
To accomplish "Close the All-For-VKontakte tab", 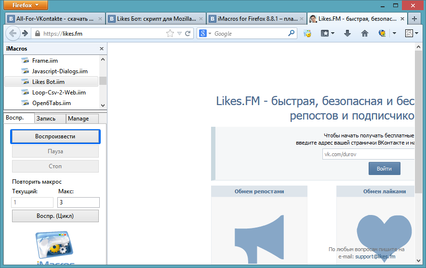I will coord(100,19).
